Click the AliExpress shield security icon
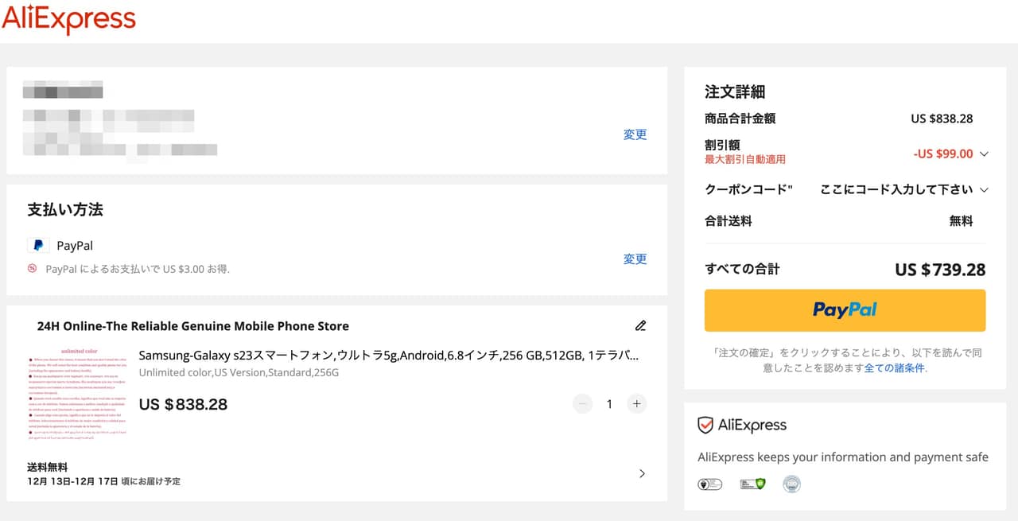 click(705, 426)
